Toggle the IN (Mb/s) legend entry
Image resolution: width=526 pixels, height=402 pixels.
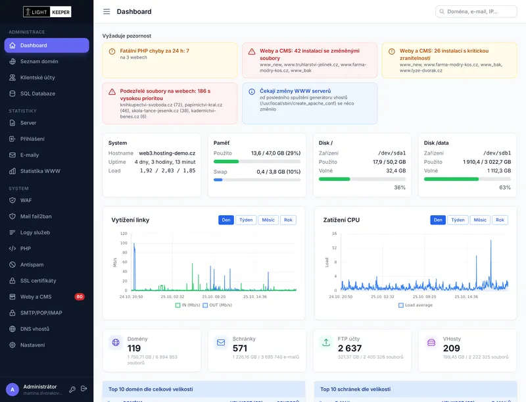pyautogui.click(x=187, y=305)
